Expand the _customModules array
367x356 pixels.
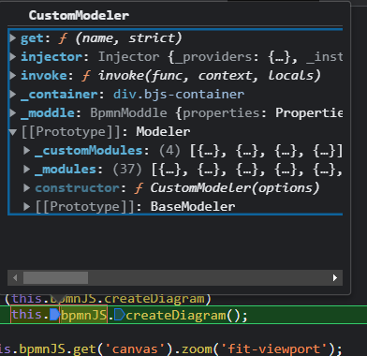coord(27,151)
